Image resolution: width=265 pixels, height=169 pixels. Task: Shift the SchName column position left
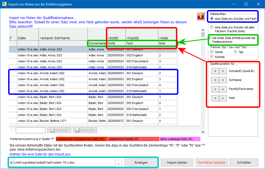[x=215, y=80]
